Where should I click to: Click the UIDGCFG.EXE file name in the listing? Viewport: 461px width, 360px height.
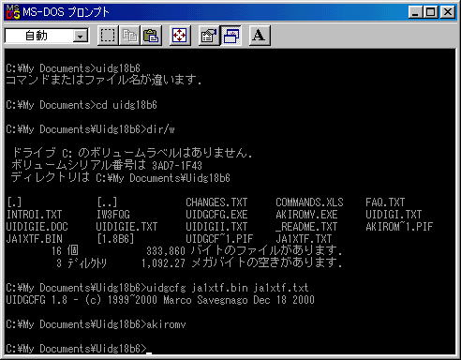pyautogui.click(x=216, y=215)
